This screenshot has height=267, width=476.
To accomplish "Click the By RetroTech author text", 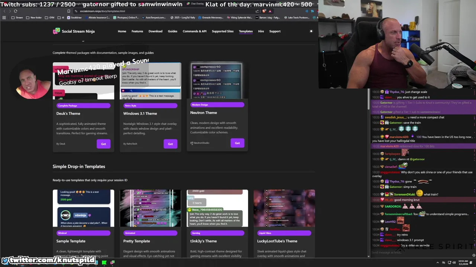I will 130,144.
